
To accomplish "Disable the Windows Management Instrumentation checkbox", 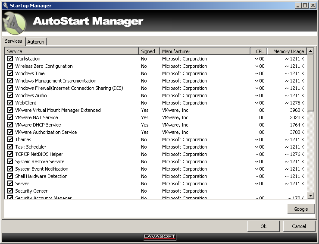I will pyautogui.click(x=10, y=80).
